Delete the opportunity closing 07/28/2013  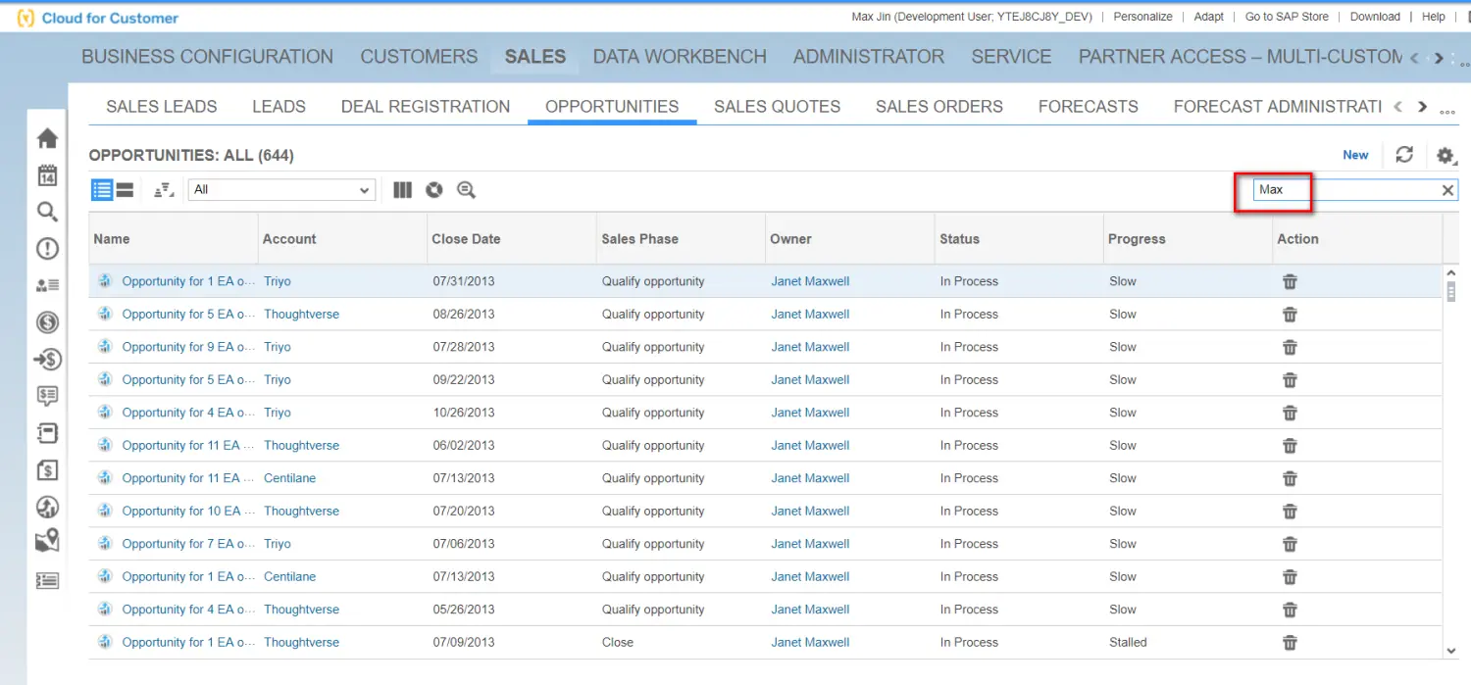click(1290, 347)
